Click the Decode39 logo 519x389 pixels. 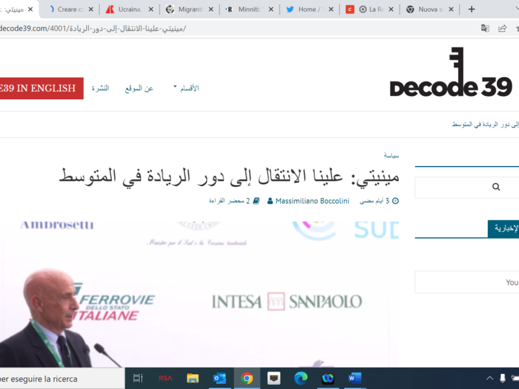[x=451, y=72]
